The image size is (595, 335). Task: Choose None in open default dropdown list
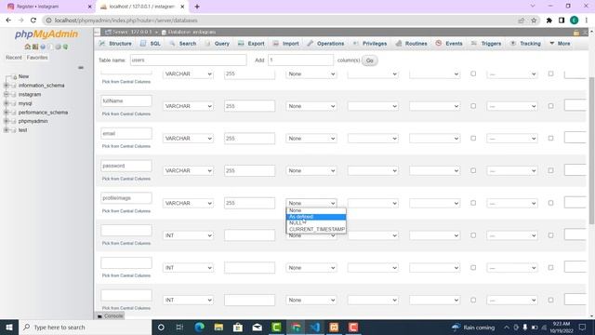[316, 210]
